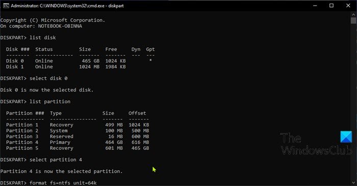Screen dimensions: 357x186
Task: Click the 'Reserved' type of Partition 3
Action: tap(62, 136)
